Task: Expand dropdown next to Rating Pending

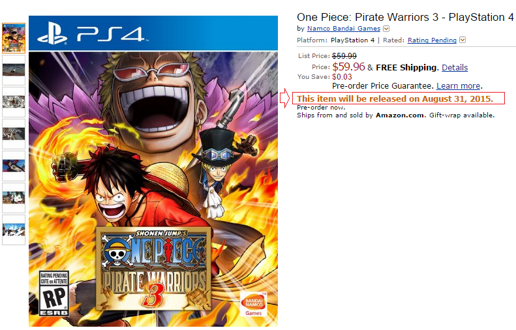Action: pos(463,40)
